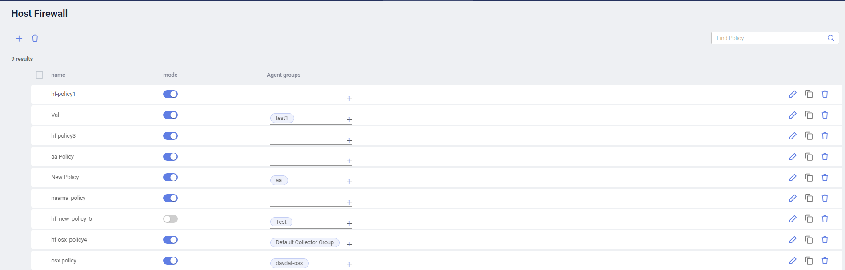The height and width of the screenshot is (270, 845).
Task: Click the add new policy plus icon
Action: coord(19,39)
